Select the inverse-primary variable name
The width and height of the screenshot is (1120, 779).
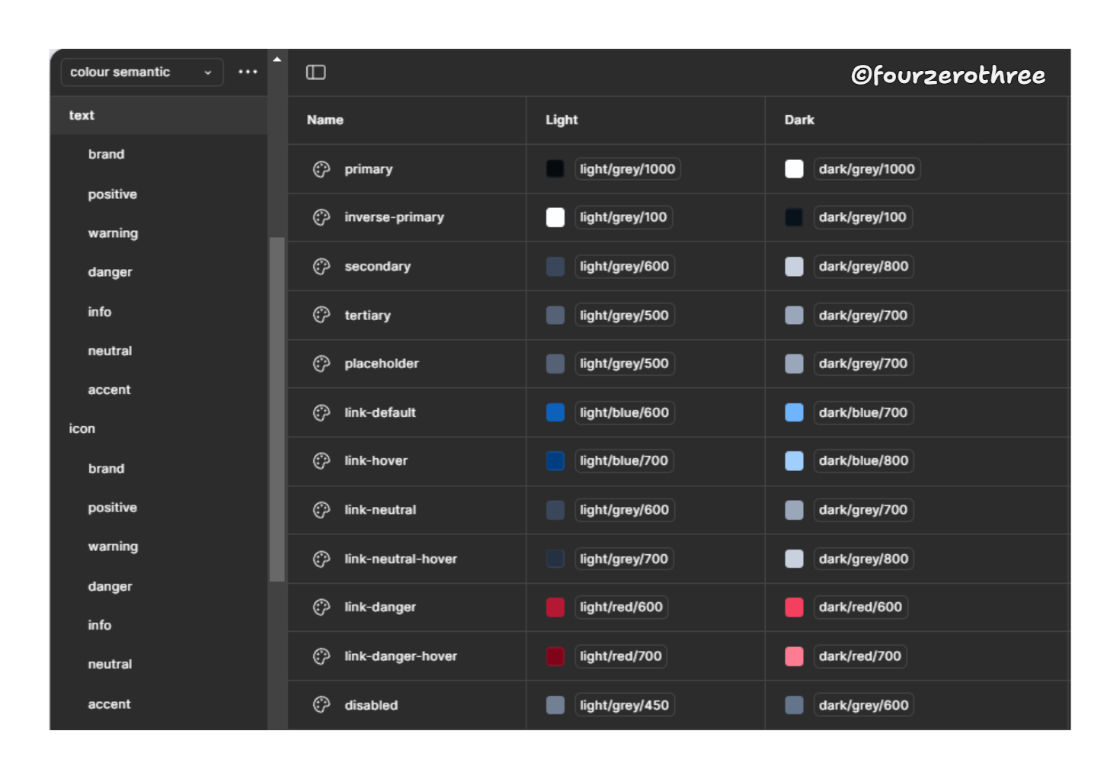394,217
